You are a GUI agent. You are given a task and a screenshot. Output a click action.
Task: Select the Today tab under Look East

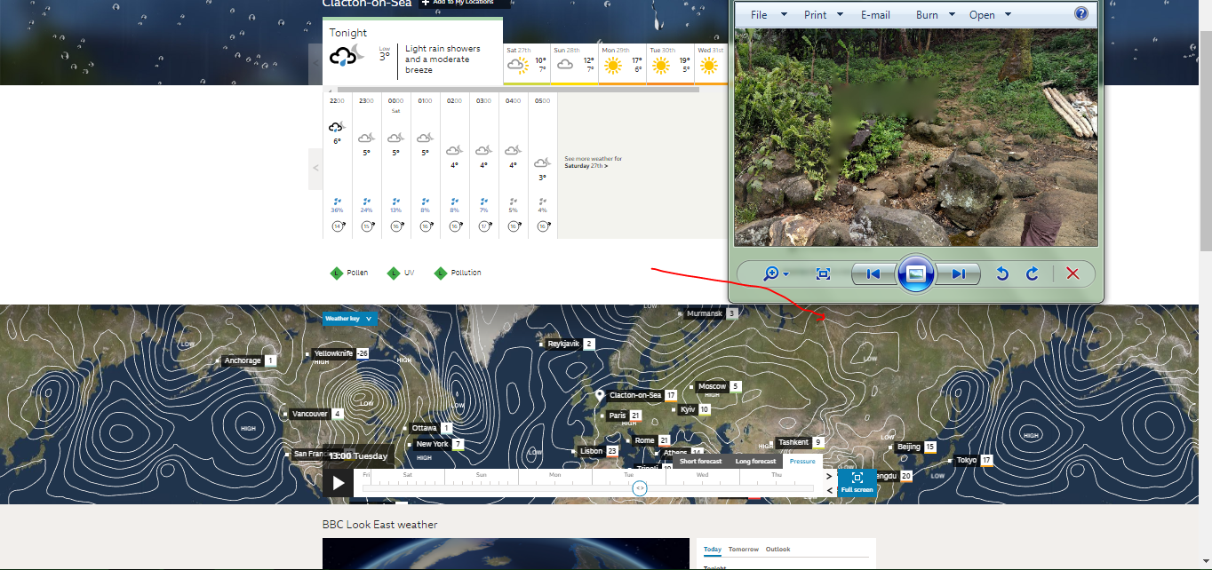713,550
